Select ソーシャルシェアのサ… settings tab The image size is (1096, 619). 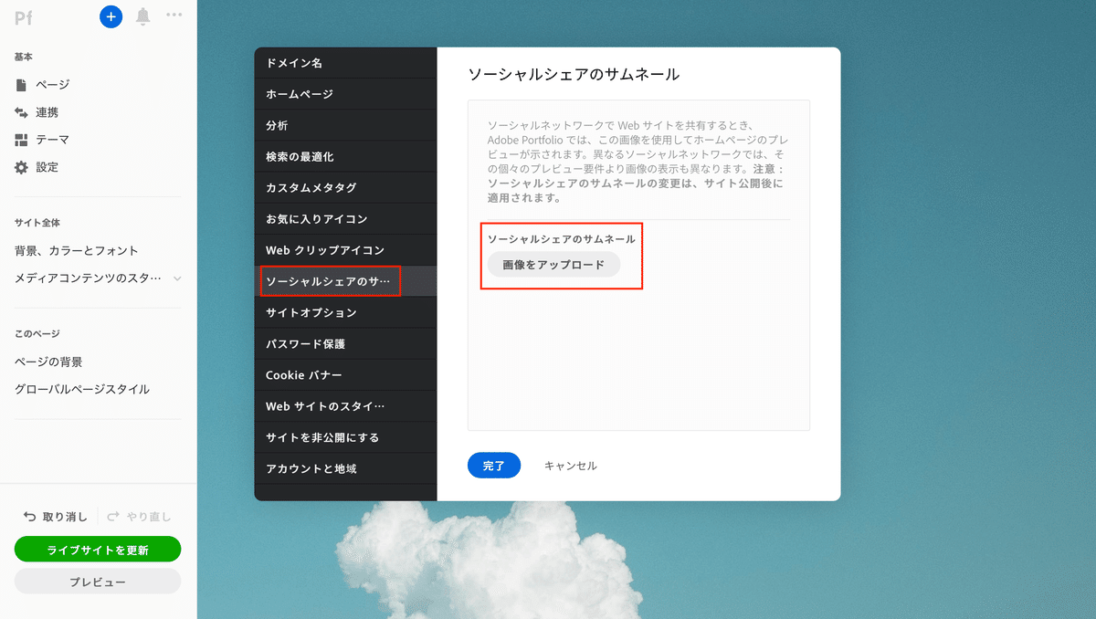pos(345,281)
